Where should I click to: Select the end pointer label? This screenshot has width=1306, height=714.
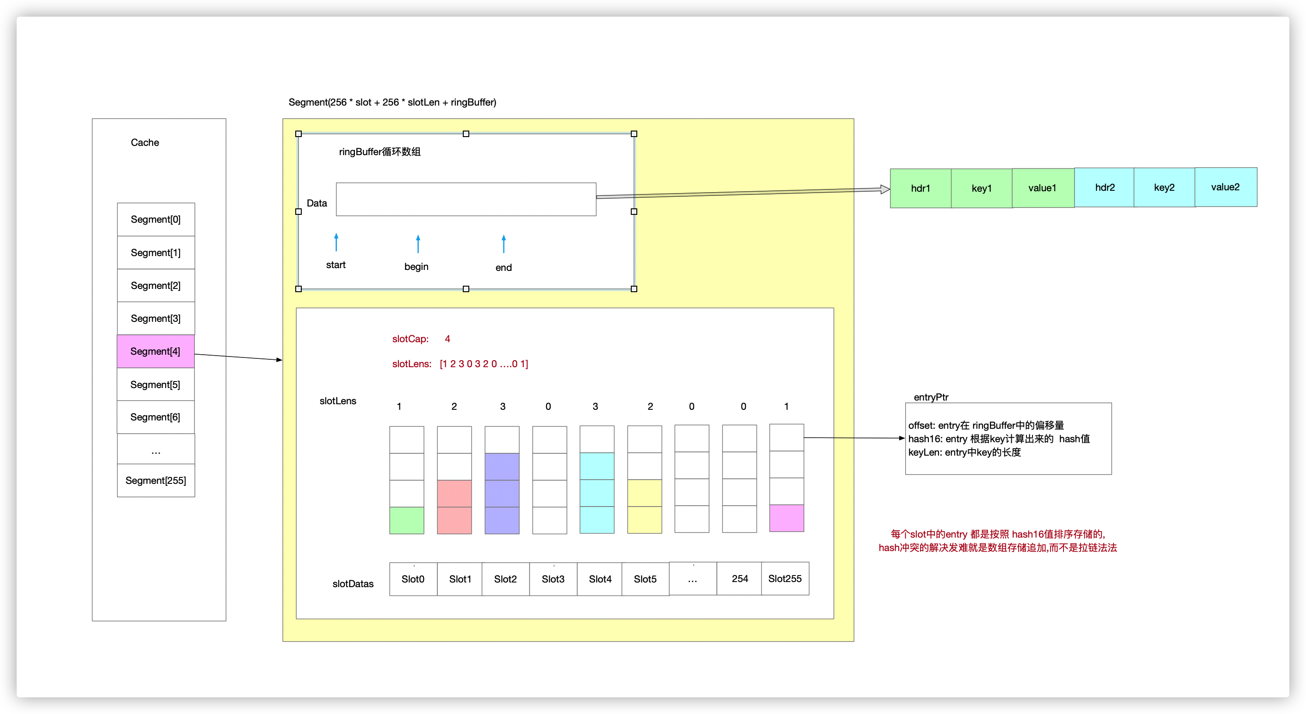click(x=504, y=267)
